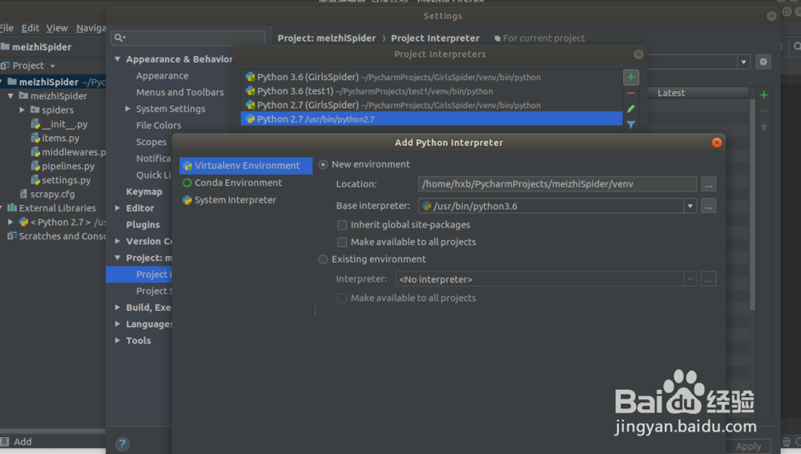
Task: Open the Base interpreter dropdown
Action: pos(690,206)
